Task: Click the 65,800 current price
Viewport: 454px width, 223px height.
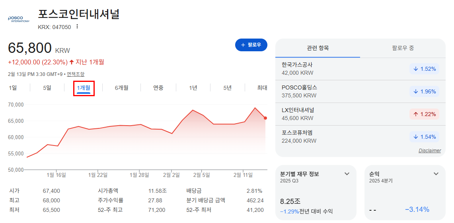Action: coord(29,48)
